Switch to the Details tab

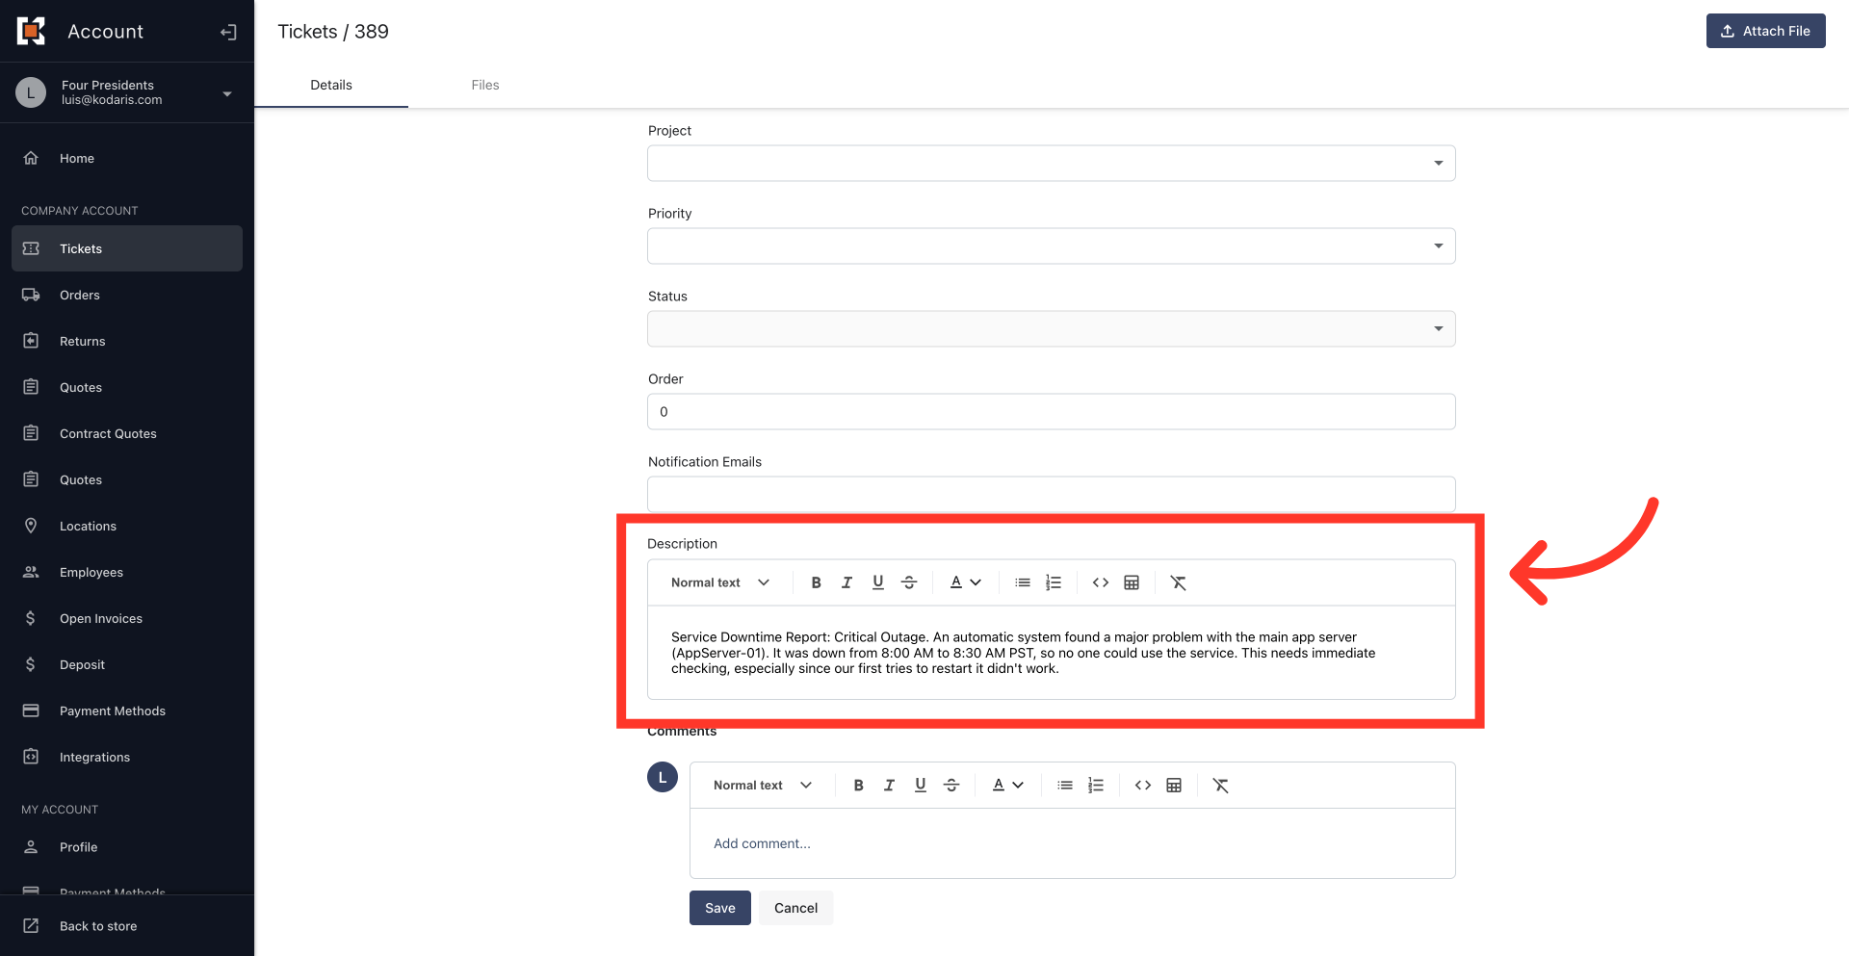(331, 85)
